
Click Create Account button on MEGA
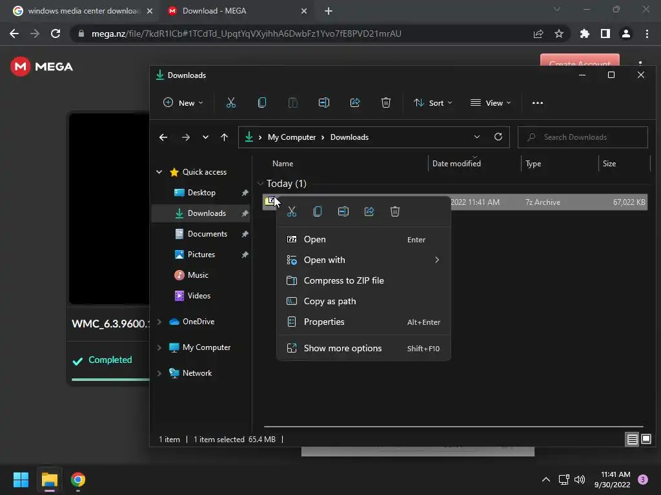[x=580, y=60]
